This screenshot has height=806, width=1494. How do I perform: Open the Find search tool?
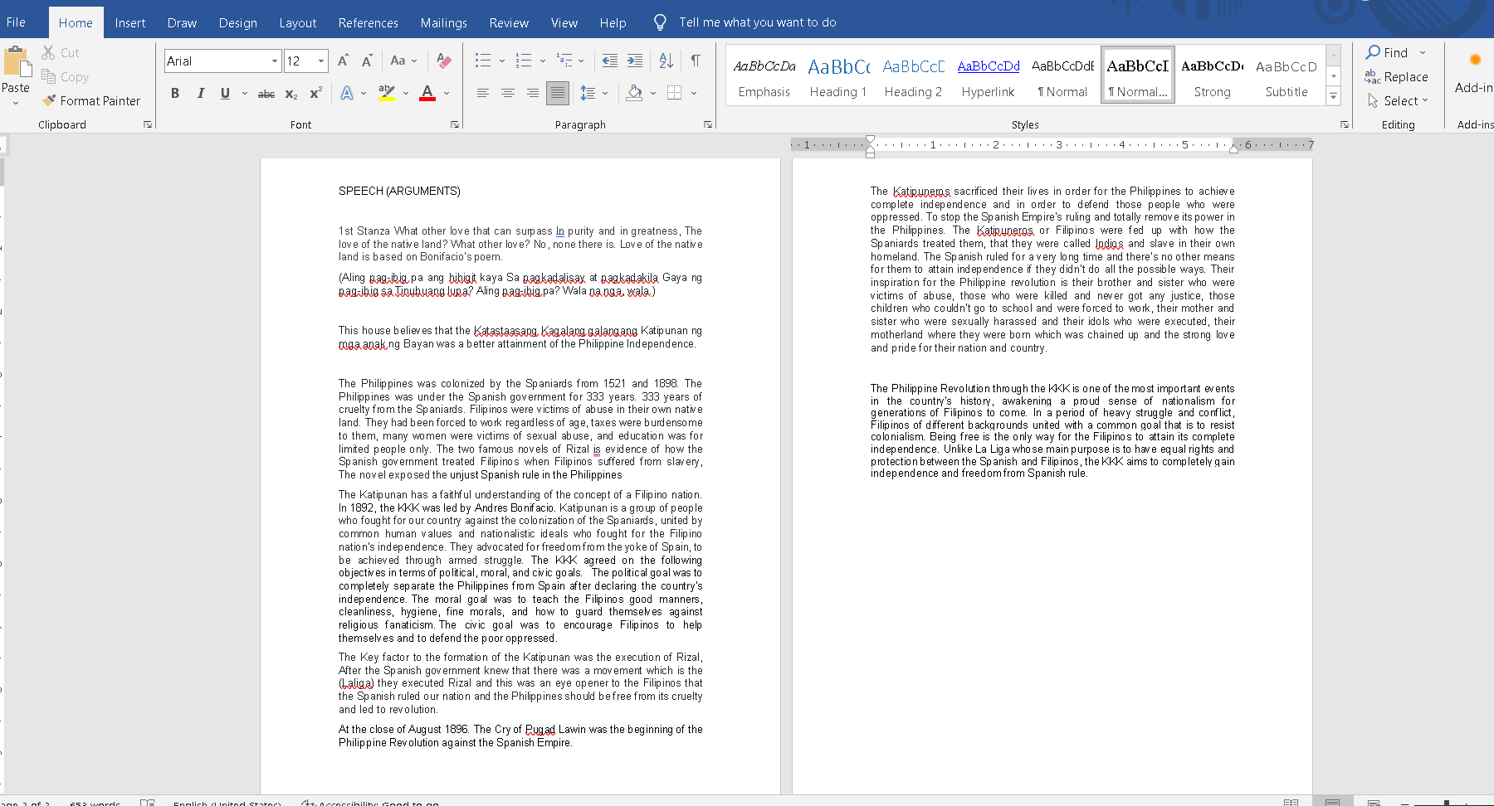1388,52
